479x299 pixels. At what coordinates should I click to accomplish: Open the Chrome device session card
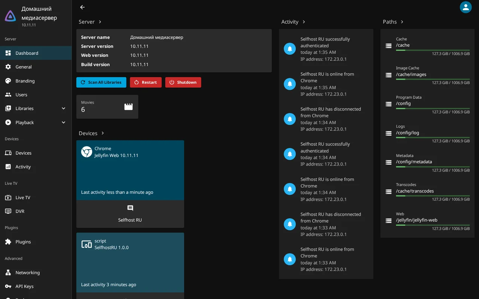130,170
